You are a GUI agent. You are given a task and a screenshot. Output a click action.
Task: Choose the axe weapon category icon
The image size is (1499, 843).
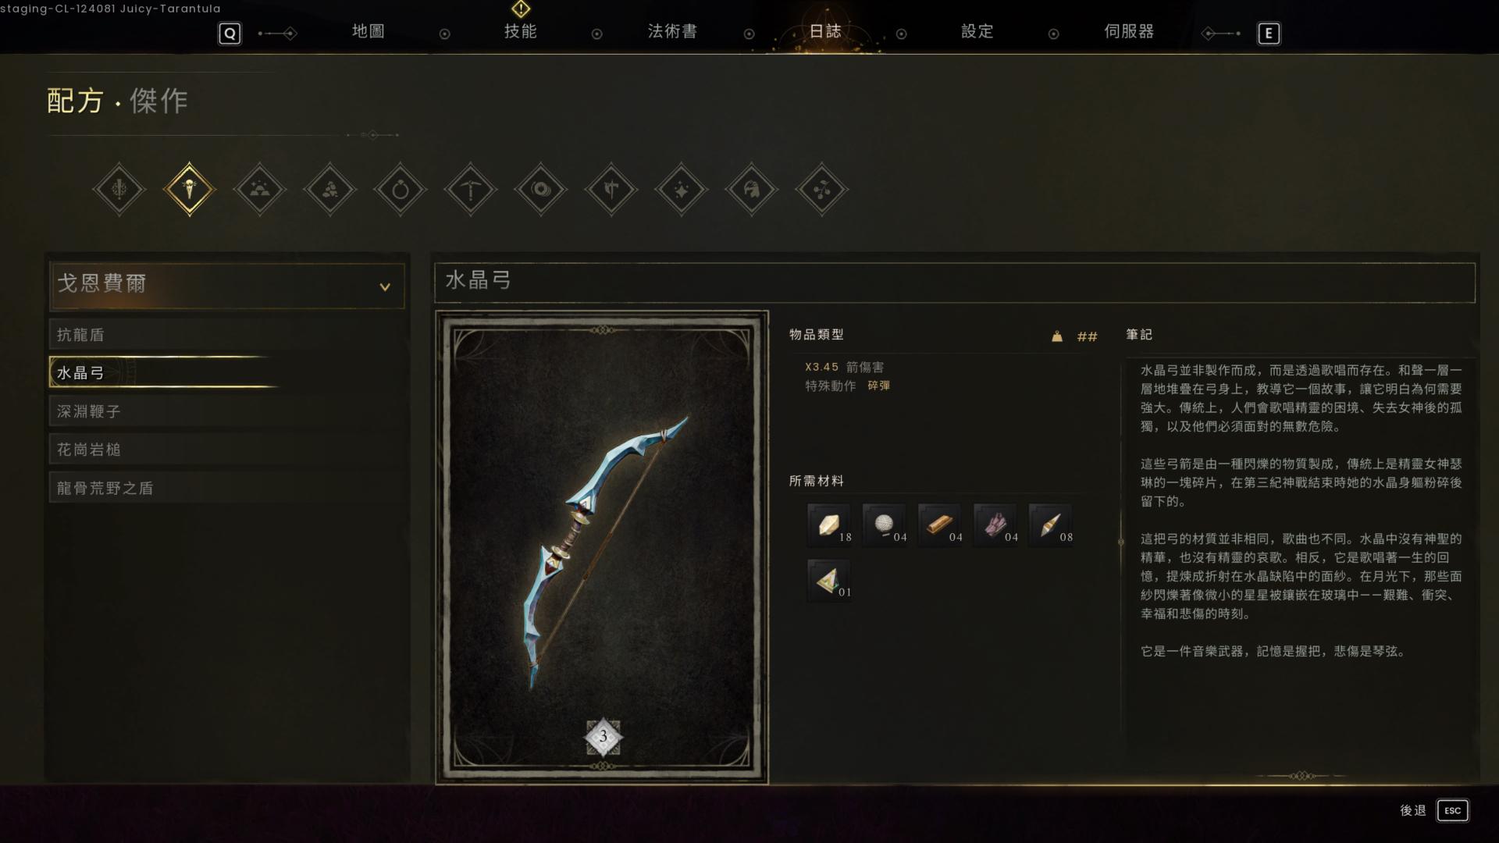click(611, 189)
